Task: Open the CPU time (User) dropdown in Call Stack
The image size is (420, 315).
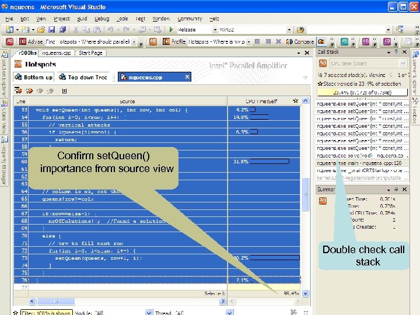Action: 402,64
